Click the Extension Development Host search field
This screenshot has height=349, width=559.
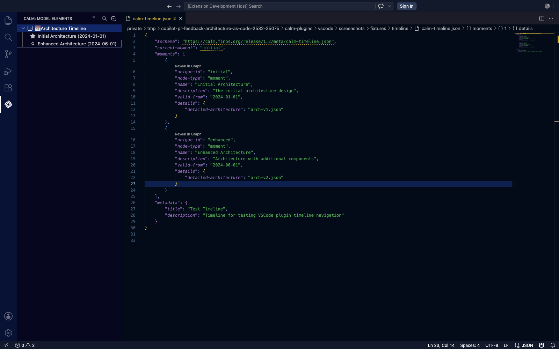point(279,6)
